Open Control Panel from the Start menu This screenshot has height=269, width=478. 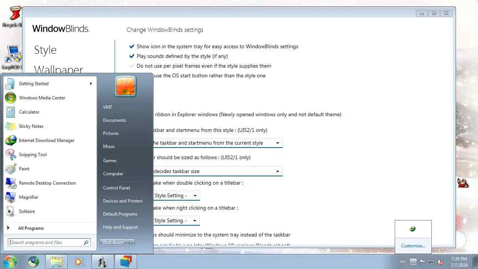117,188
